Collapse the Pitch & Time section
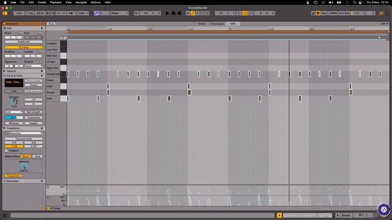 pyautogui.click(x=42, y=76)
